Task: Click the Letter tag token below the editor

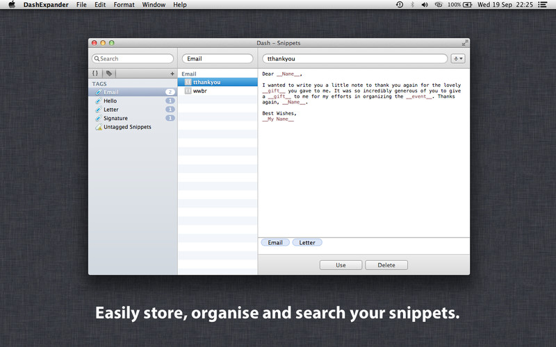Action: tap(307, 242)
